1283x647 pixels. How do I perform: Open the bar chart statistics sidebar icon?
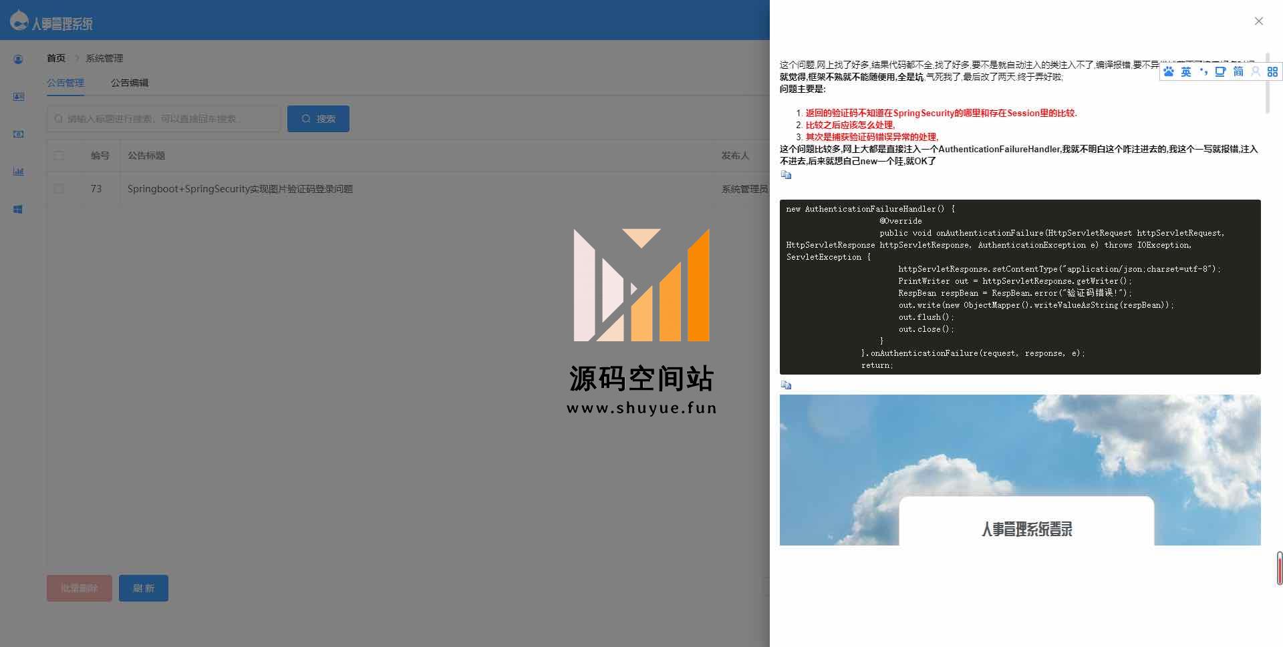click(x=18, y=172)
